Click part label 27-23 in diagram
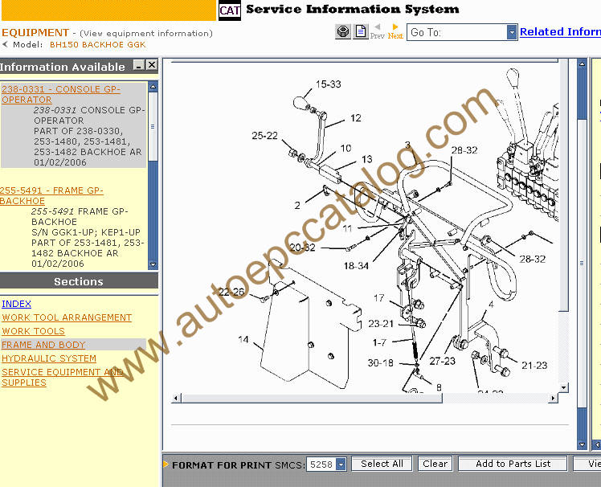This screenshot has width=601, height=487. pyautogui.click(x=443, y=361)
